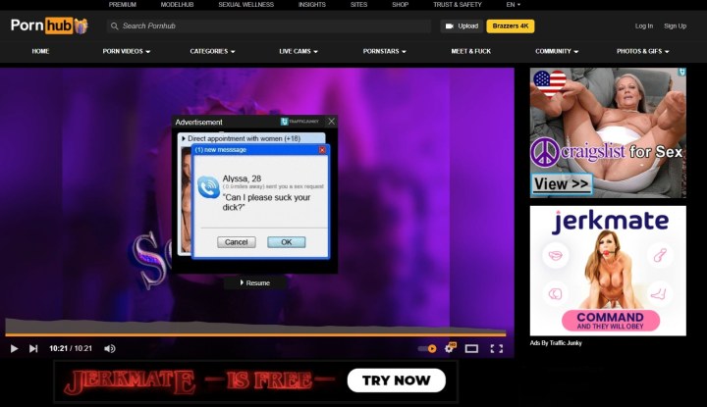
Task: Toggle the autoplay switch in player controls
Action: 427,348
